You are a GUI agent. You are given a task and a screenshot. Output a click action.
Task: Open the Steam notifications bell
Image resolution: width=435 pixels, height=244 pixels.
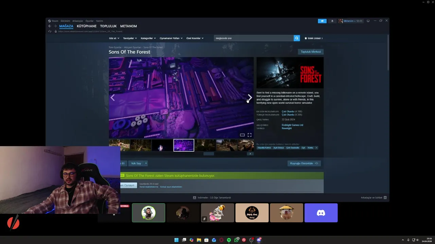tap(332, 21)
